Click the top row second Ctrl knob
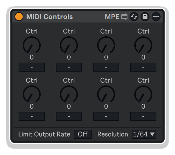The height and width of the screenshot is (155, 175). [x=69, y=45]
